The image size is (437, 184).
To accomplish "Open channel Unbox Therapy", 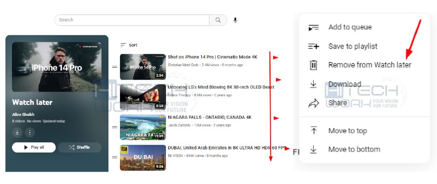I will point(179,95).
